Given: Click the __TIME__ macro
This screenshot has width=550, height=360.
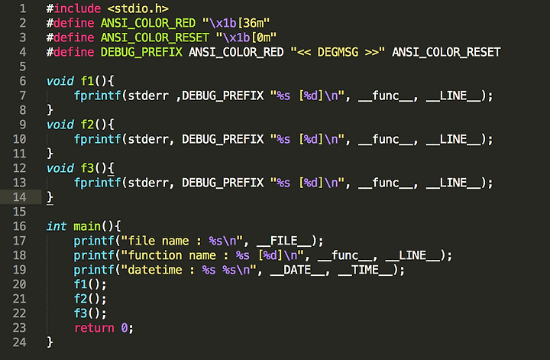Looking at the screenshot, I should 365,270.
